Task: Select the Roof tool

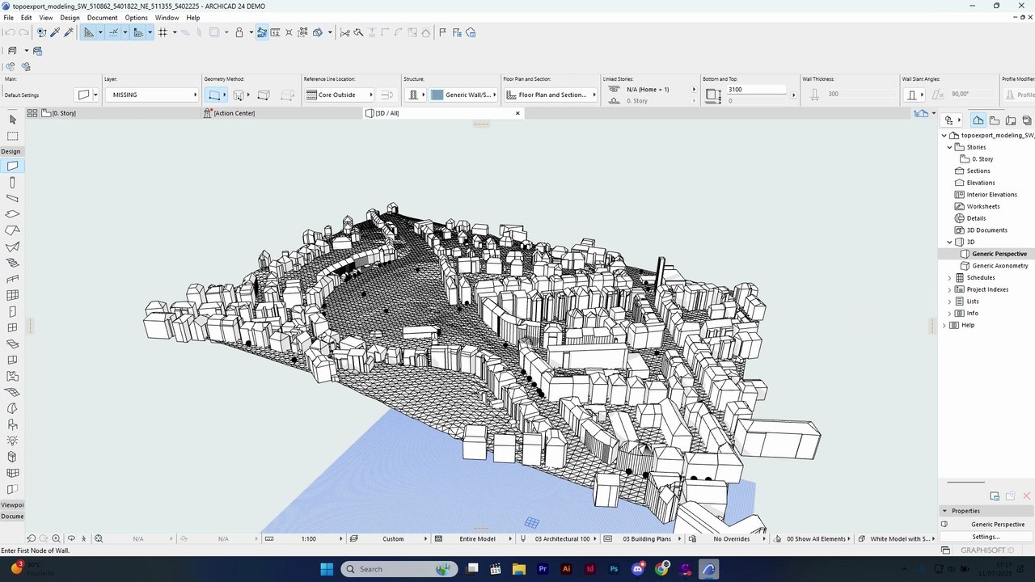Action: (x=12, y=230)
